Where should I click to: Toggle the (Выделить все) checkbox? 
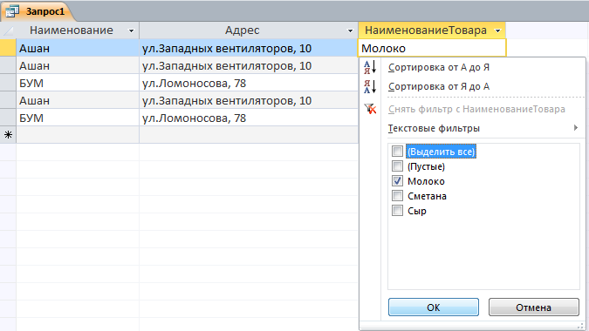point(397,152)
